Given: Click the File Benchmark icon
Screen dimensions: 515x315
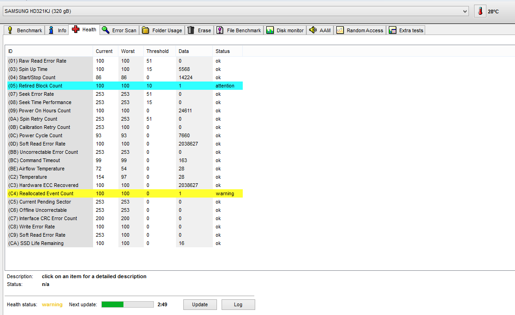Looking at the screenshot, I should 220,30.
